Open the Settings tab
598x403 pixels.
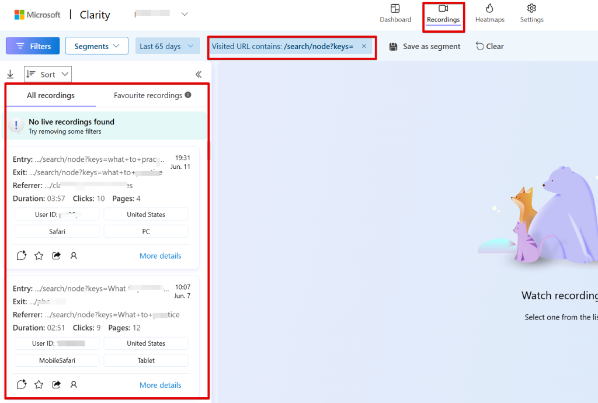(x=531, y=14)
